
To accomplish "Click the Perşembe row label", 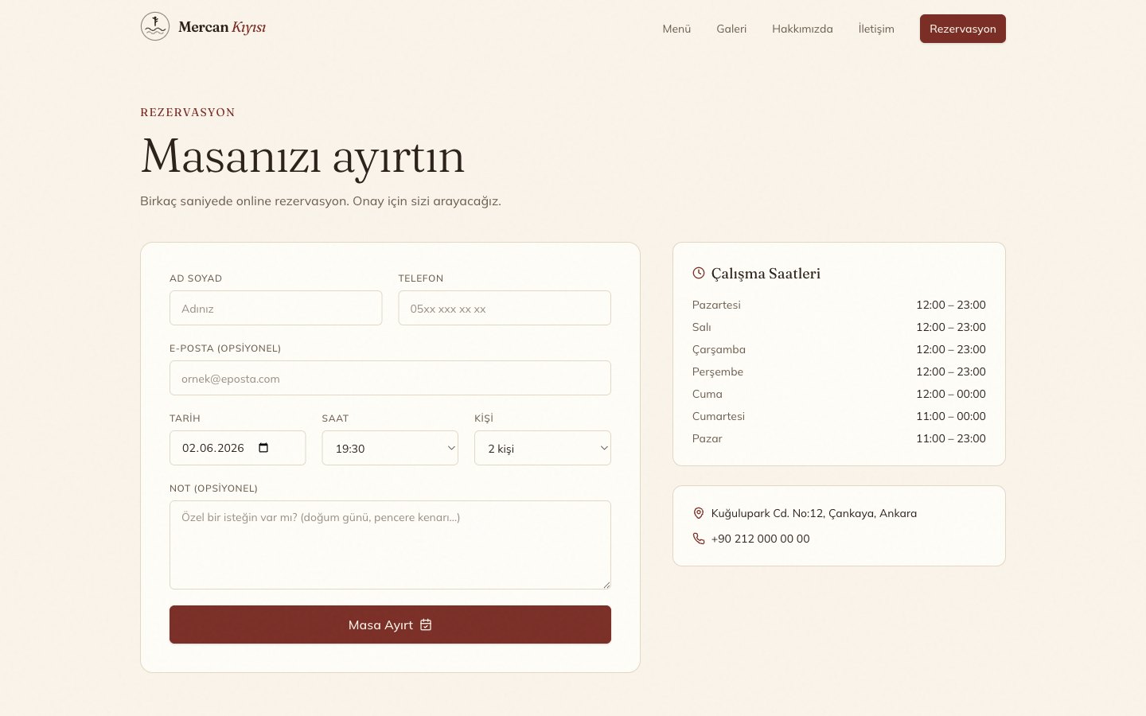I will [x=718, y=372].
